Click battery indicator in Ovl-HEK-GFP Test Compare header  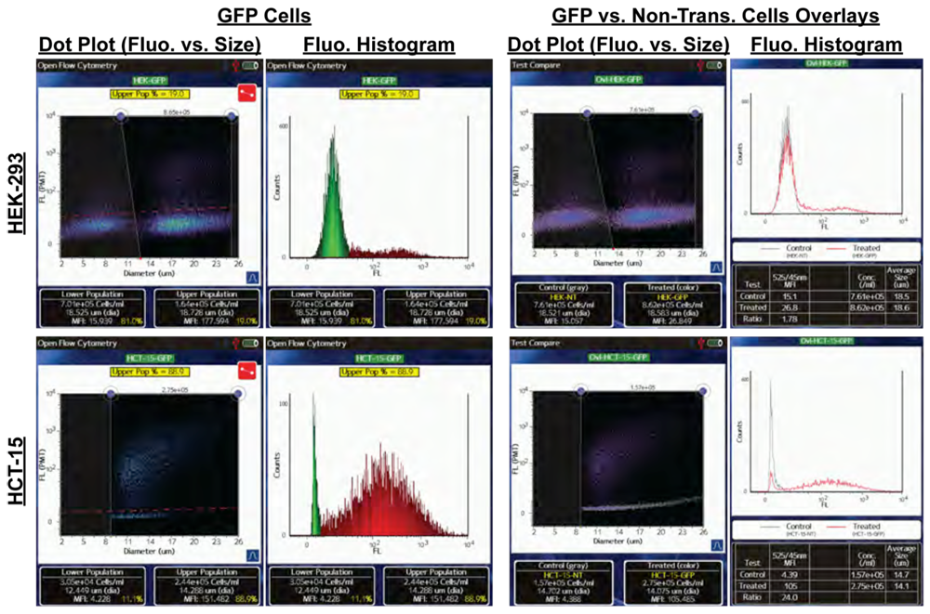715,65
